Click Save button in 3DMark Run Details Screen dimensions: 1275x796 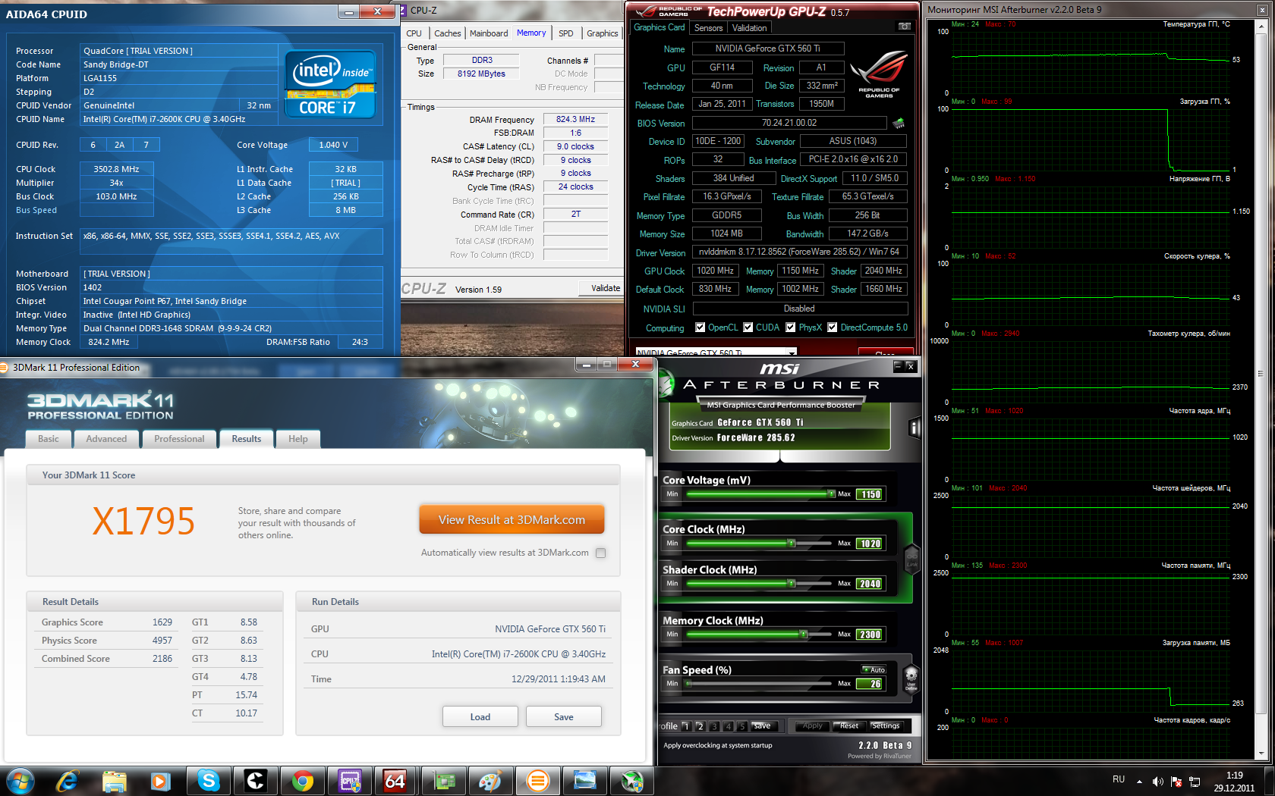564,716
